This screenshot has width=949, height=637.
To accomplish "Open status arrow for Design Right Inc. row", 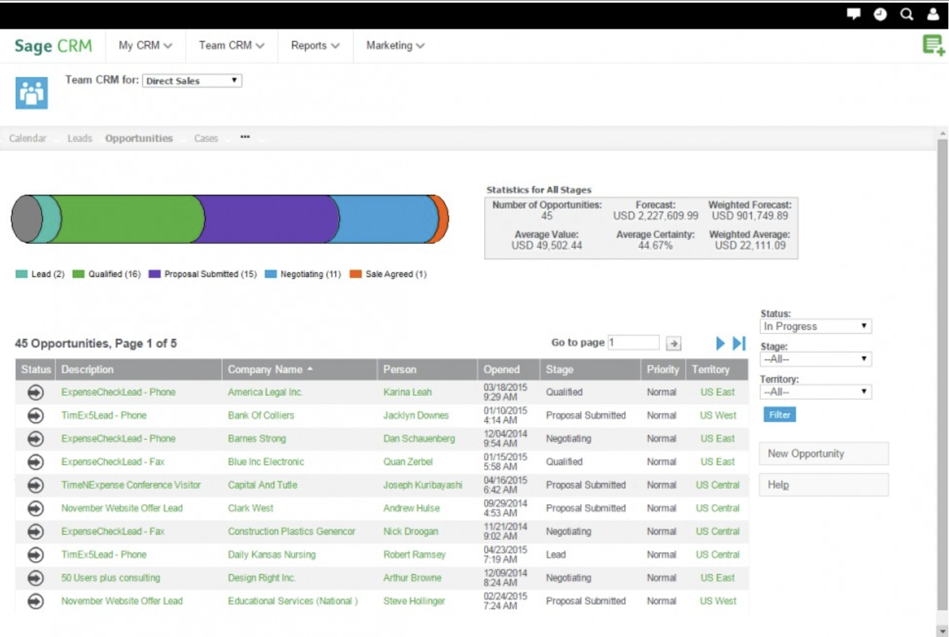I will click(x=36, y=578).
